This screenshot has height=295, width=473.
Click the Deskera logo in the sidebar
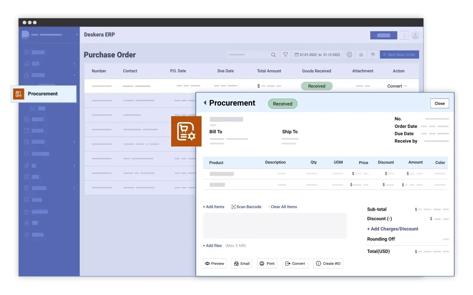25,34
